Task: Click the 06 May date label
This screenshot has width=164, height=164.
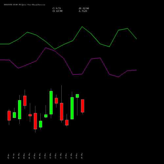Action: tap(30, 156)
